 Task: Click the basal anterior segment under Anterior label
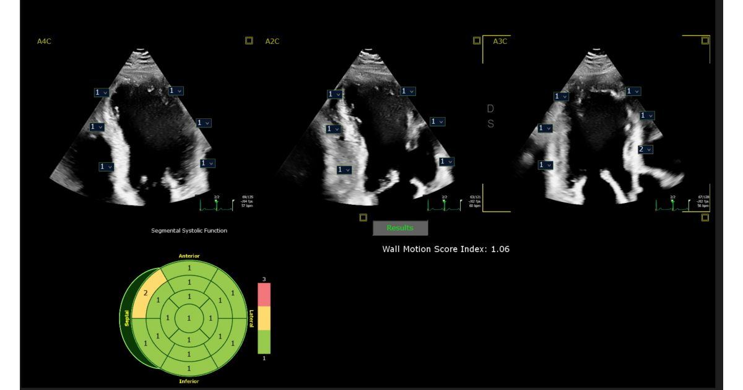click(189, 267)
